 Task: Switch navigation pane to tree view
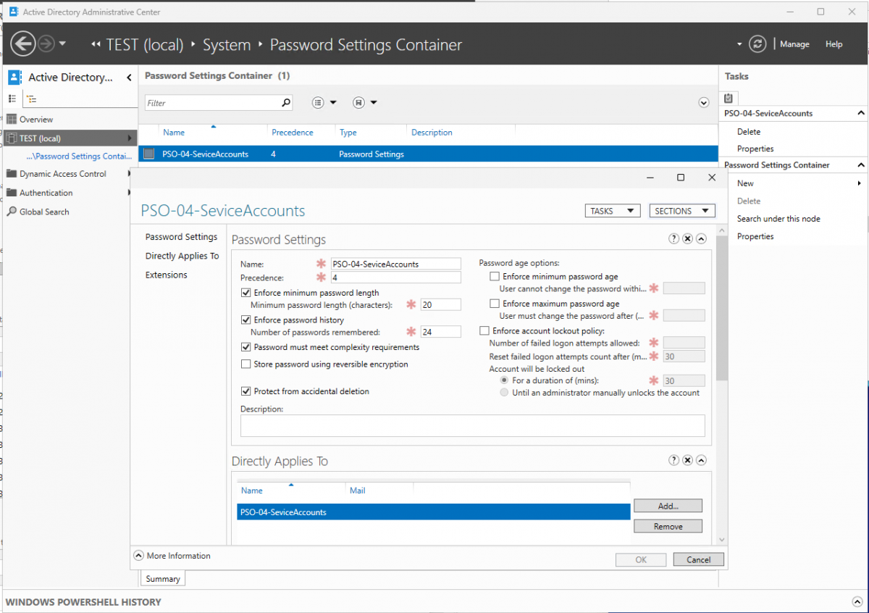(x=32, y=99)
